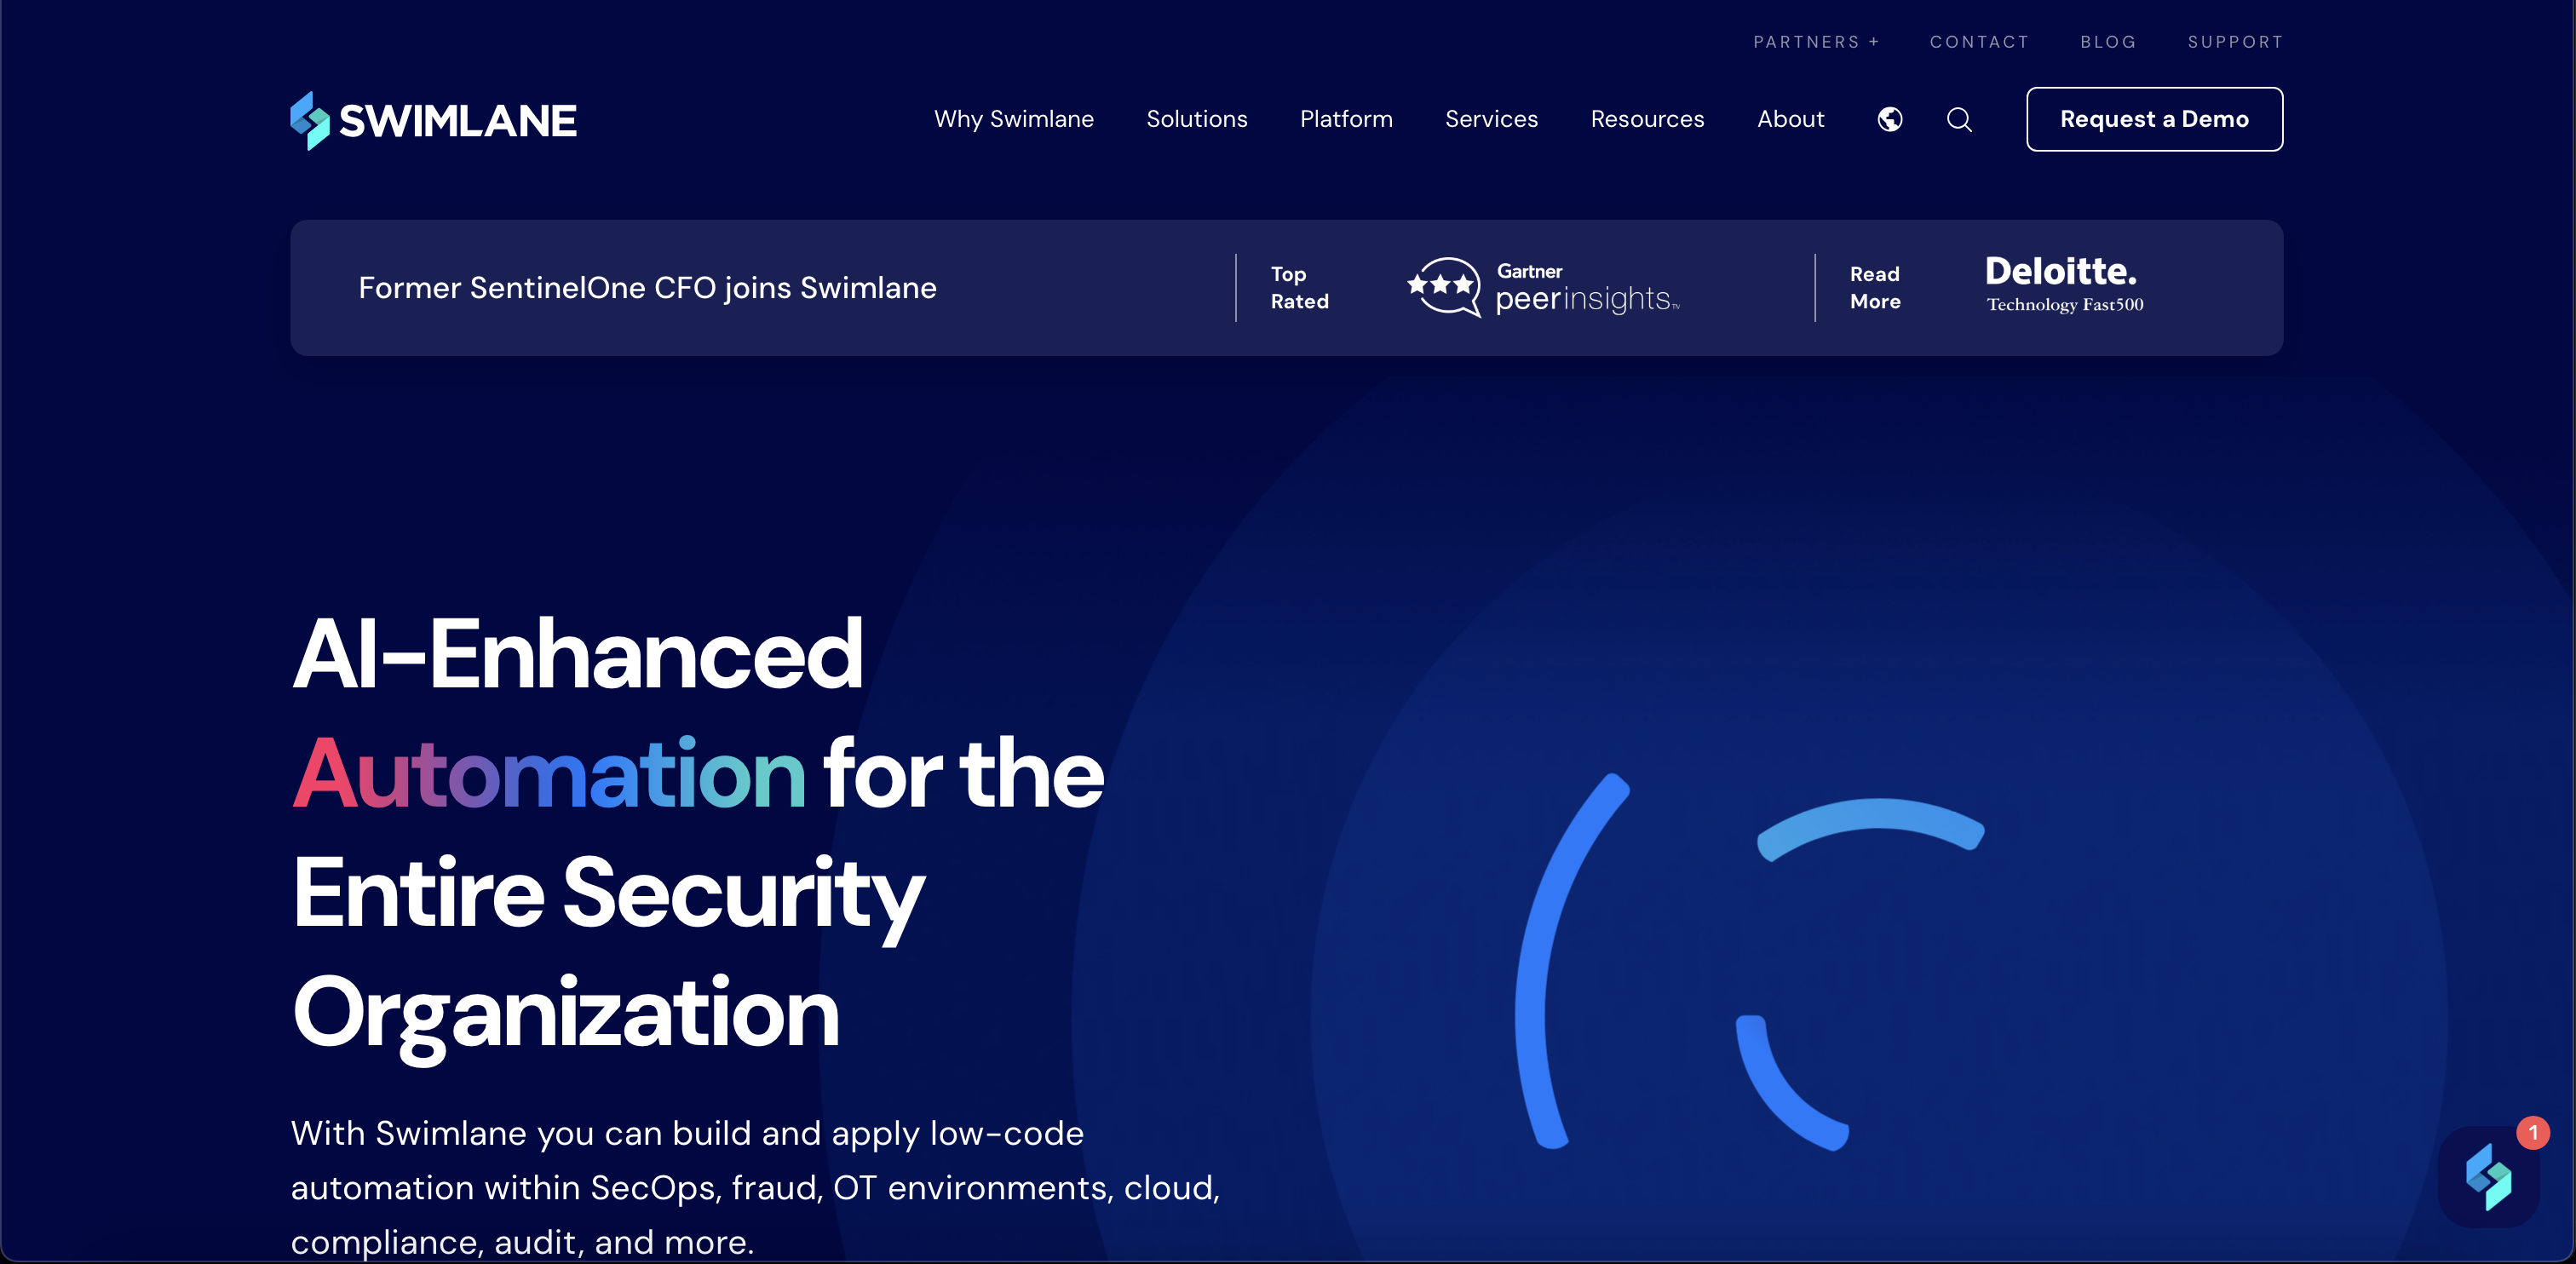Open the Blog page

pyautogui.click(x=2108, y=42)
